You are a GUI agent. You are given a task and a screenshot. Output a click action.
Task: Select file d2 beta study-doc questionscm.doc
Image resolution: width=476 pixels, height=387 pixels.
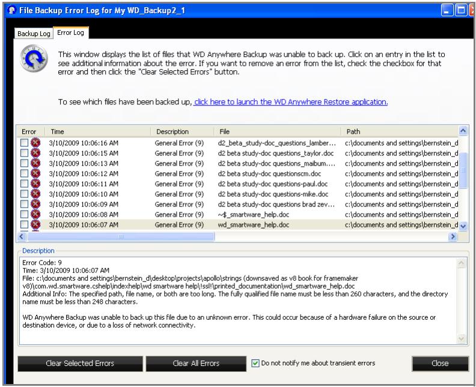click(x=269, y=173)
